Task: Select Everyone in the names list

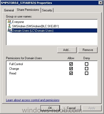Action: point(18,22)
